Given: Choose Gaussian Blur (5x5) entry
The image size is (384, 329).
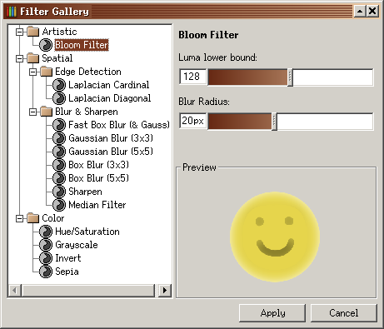Looking at the screenshot, I should pos(111,152).
